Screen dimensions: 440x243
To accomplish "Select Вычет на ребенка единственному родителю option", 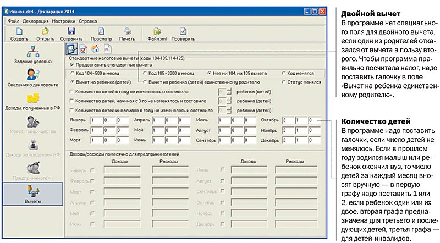I will point(144,81).
